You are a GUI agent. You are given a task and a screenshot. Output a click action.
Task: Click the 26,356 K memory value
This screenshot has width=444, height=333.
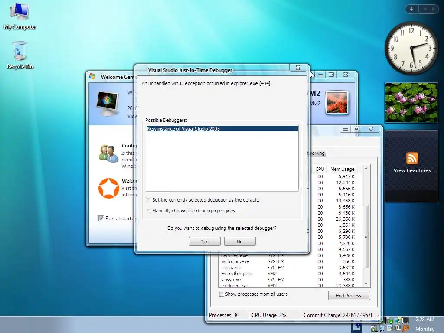(x=345, y=219)
